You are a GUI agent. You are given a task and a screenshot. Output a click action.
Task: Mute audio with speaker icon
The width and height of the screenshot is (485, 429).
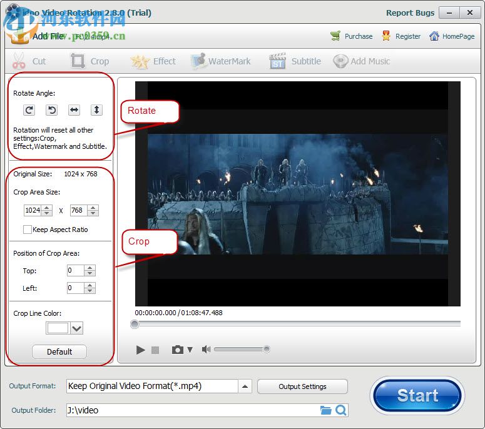pyautogui.click(x=206, y=349)
